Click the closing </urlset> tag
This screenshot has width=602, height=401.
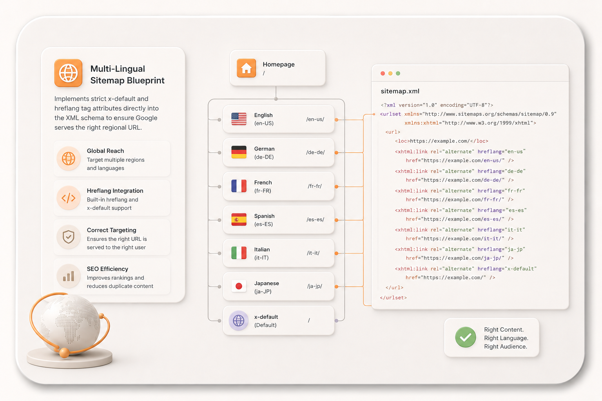(x=393, y=298)
